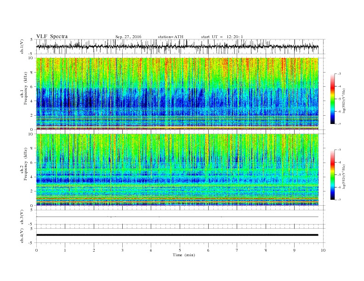This screenshot has height=281, width=364.
Task: Click the ch.2 spectrogram color scale bar
Action: coord(333,175)
